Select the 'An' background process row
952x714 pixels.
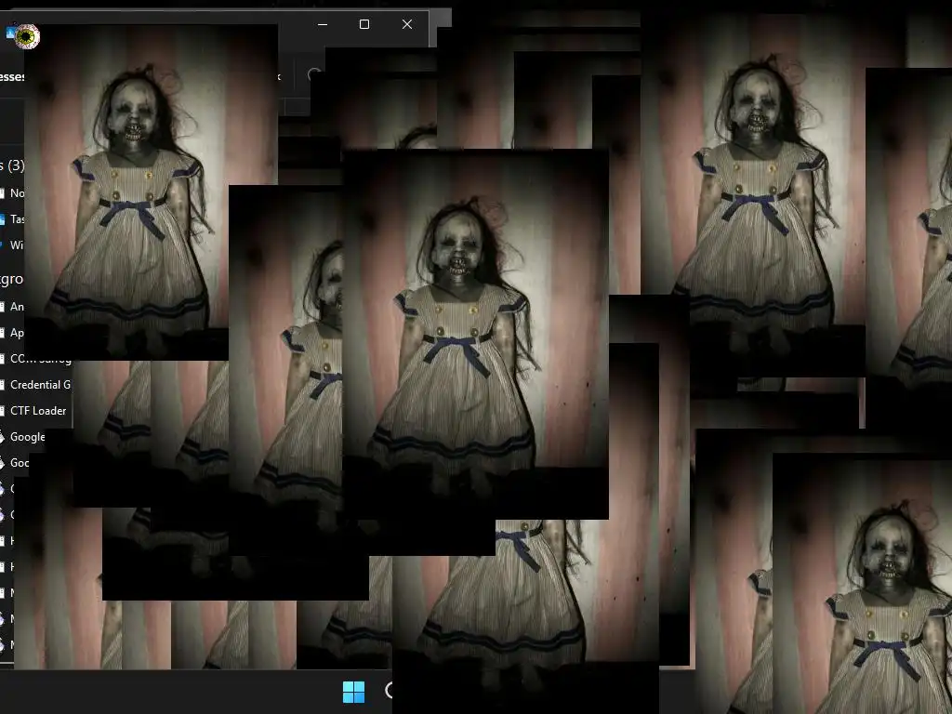point(12,307)
